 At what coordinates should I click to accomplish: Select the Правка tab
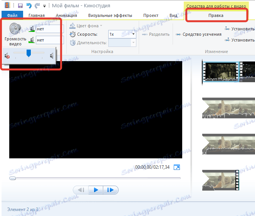tap(216, 15)
